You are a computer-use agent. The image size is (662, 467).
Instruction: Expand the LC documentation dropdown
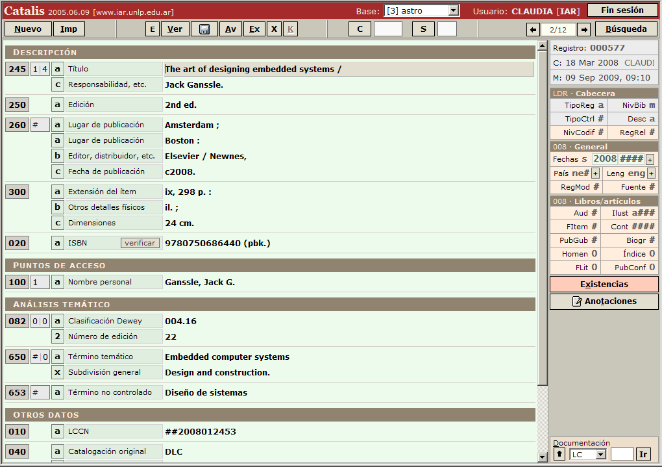click(600, 454)
